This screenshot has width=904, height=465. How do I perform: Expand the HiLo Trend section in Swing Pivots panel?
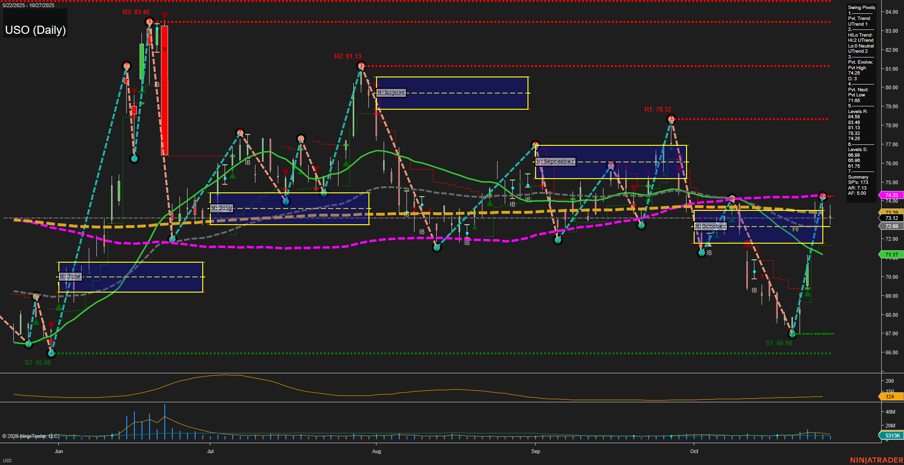860,35
